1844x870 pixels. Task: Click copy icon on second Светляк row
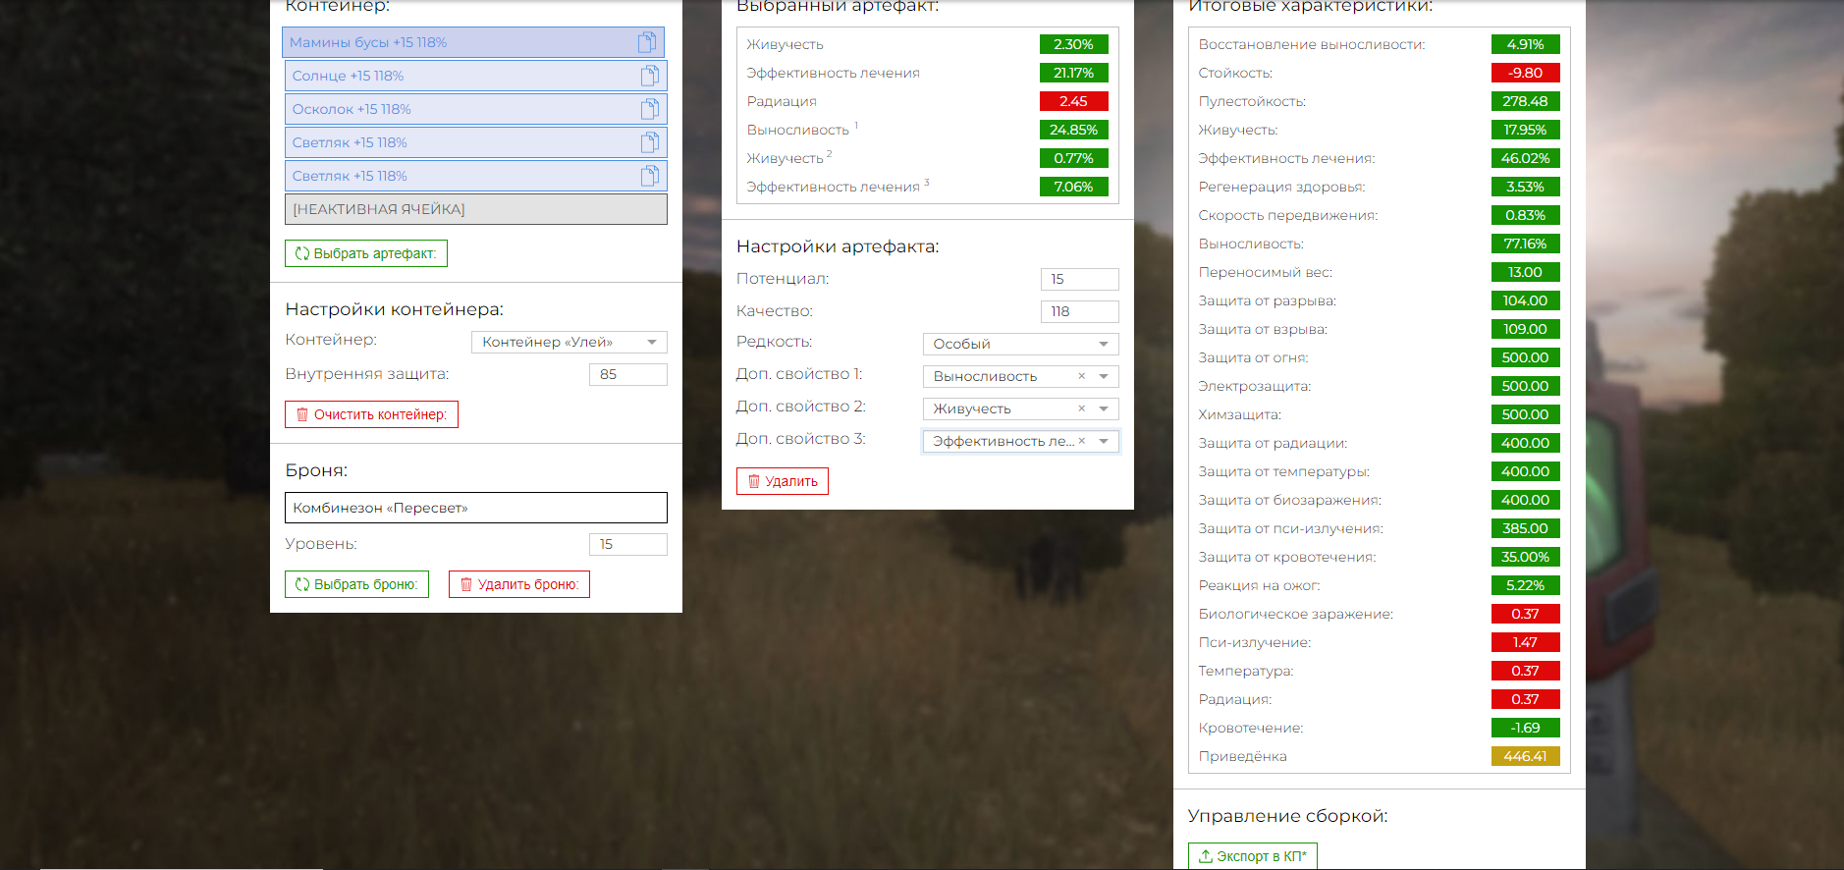coord(649,176)
